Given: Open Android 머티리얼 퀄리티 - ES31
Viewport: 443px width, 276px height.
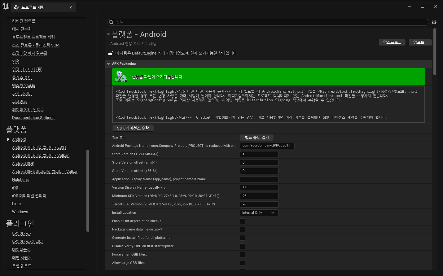Looking at the screenshot, I should (x=39, y=147).
